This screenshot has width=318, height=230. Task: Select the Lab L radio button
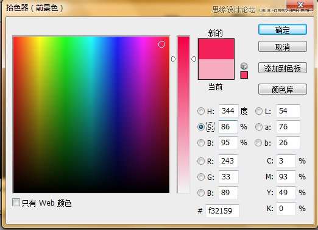click(259, 111)
